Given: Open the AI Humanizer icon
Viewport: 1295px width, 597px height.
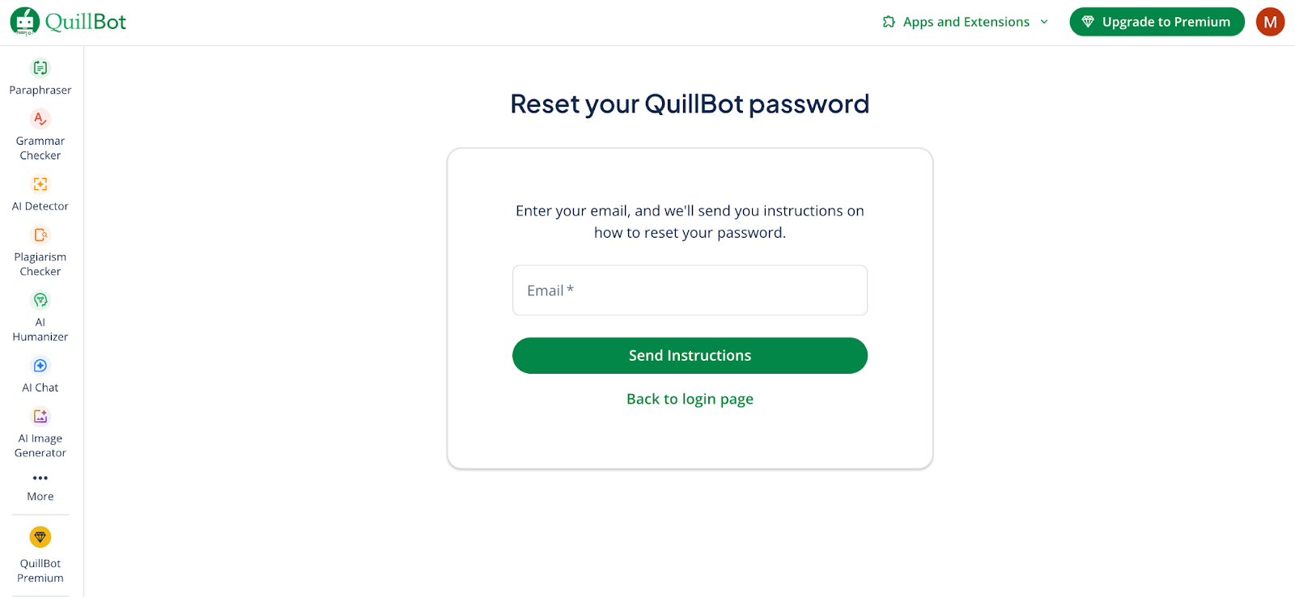Looking at the screenshot, I should (40, 300).
